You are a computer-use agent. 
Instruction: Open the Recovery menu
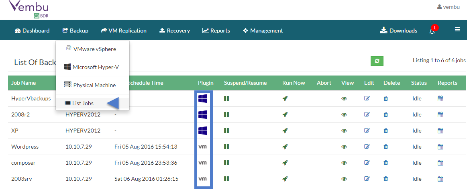[x=175, y=31]
